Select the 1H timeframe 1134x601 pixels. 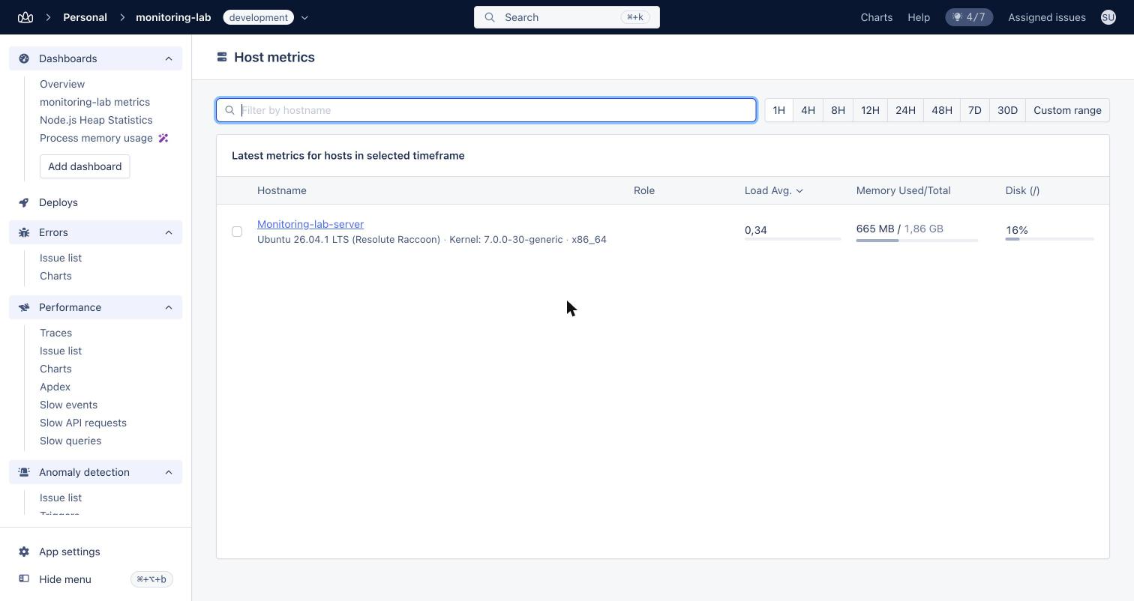click(778, 110)
